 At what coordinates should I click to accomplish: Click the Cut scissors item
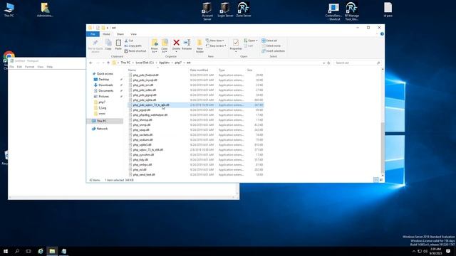[x=129, y=41]
